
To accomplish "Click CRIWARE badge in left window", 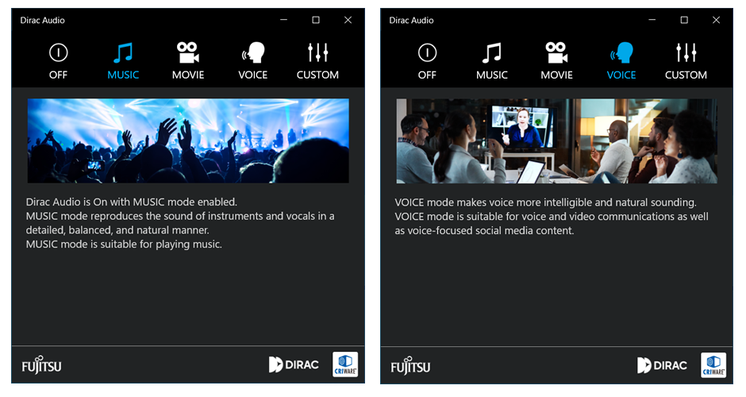I will coord(345,364).
